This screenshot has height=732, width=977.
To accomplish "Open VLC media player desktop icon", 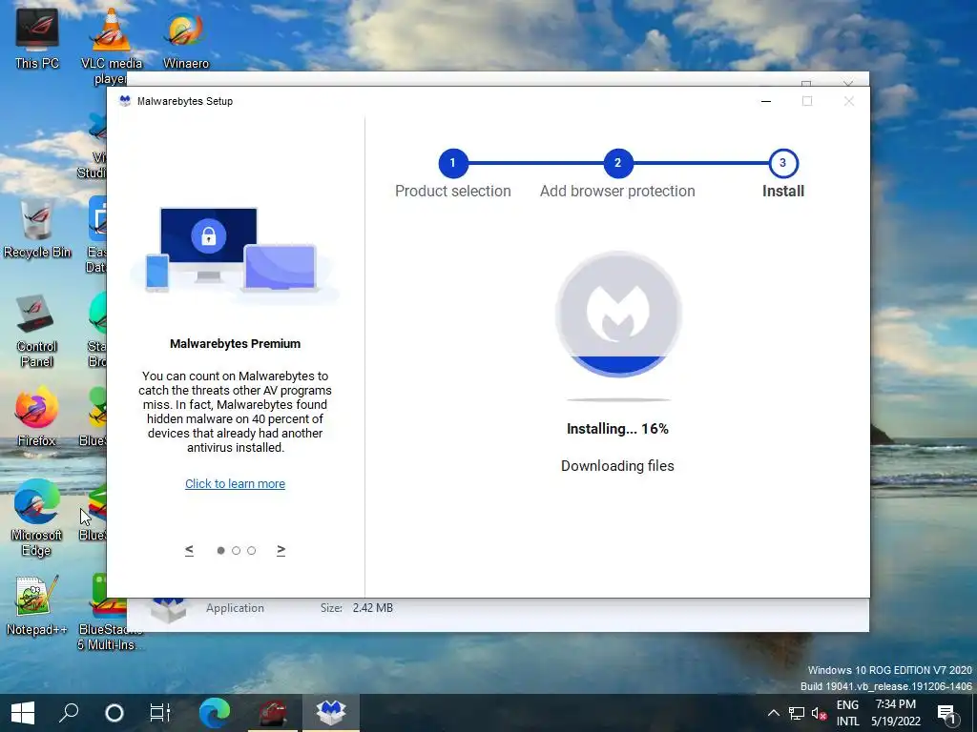I will click(x=112, y=45).
